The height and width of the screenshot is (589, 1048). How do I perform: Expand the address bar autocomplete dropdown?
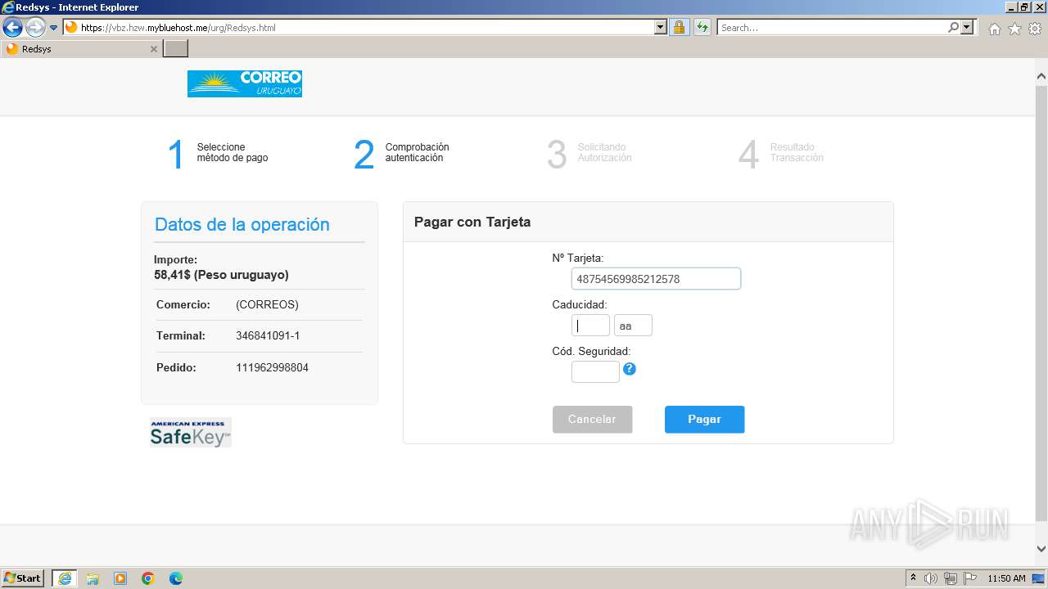[661, 27]
